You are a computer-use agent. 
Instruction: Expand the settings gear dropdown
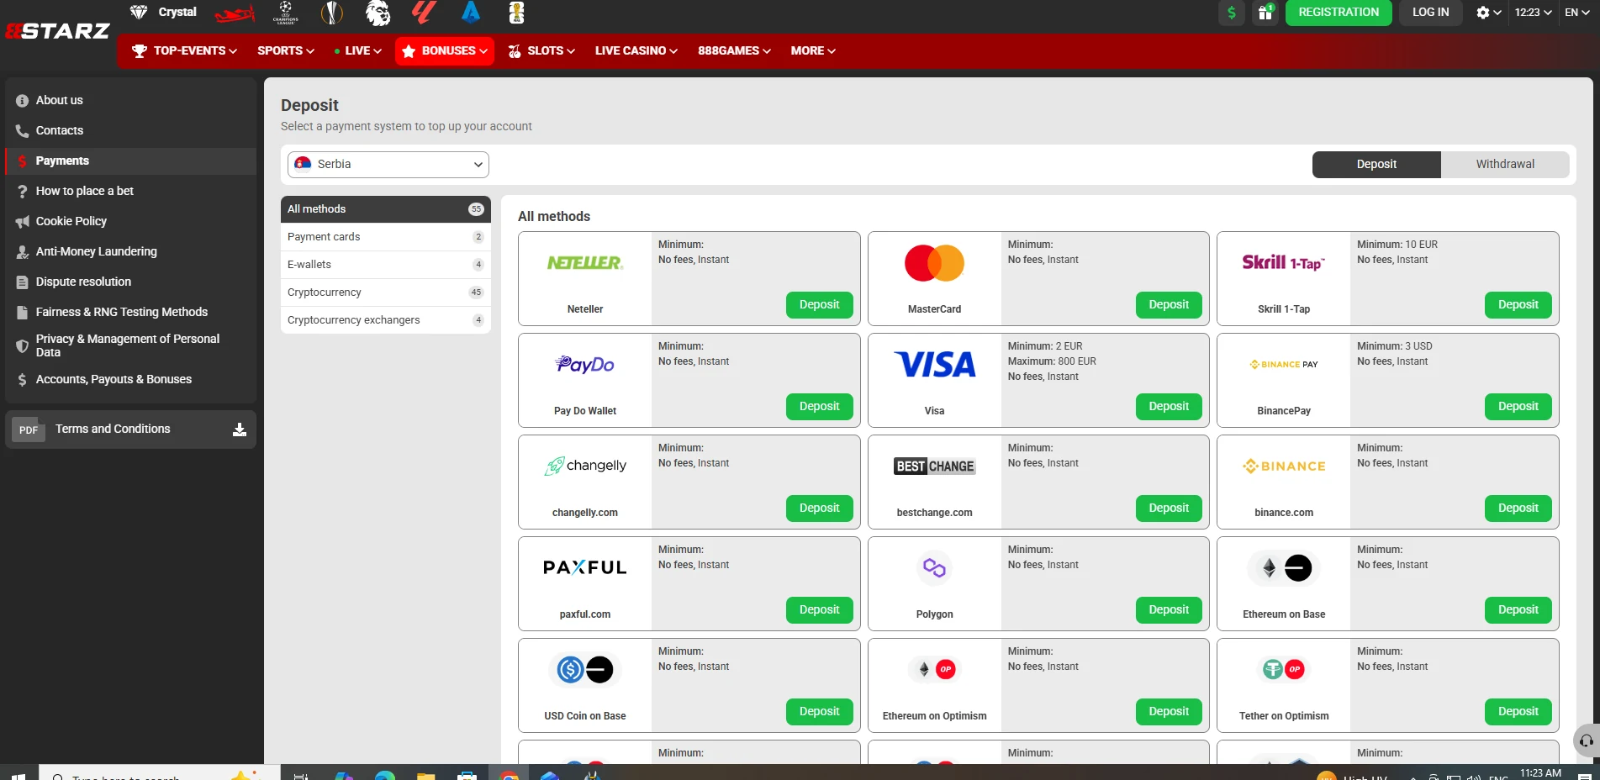(x=1488, y=13)
